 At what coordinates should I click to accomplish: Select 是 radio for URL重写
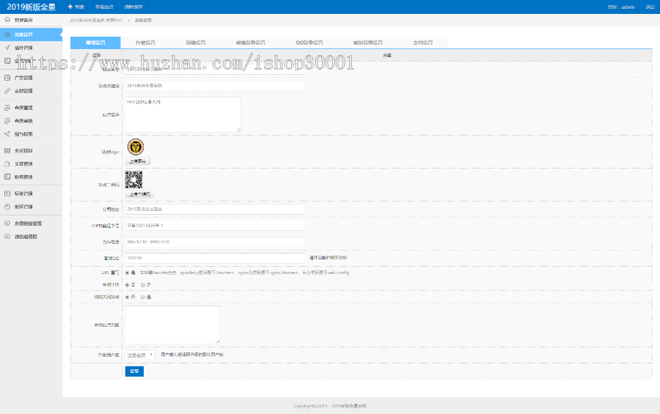pos(127,272)
